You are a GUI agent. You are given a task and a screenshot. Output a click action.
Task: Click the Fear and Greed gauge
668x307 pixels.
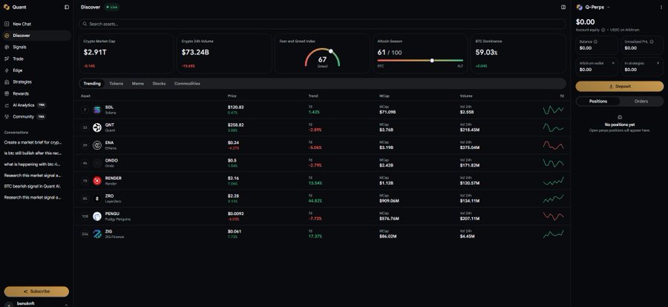pos(323,58)
